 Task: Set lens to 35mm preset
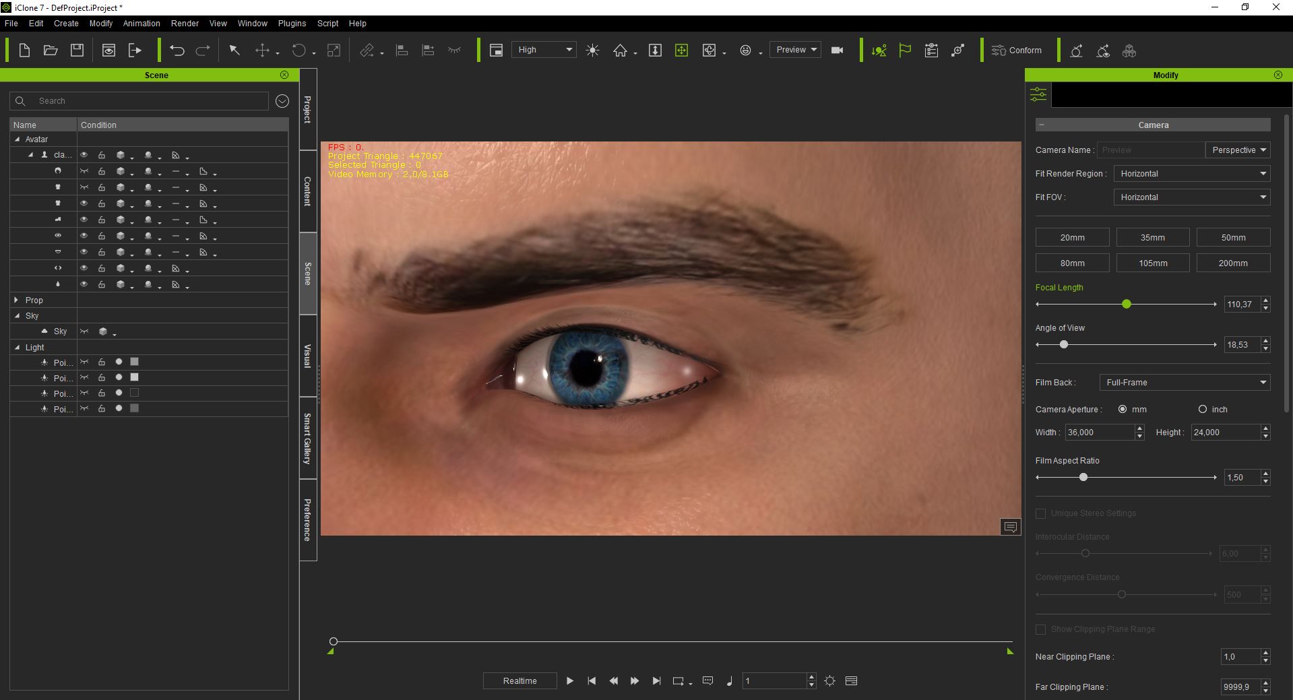[1152, 237]
